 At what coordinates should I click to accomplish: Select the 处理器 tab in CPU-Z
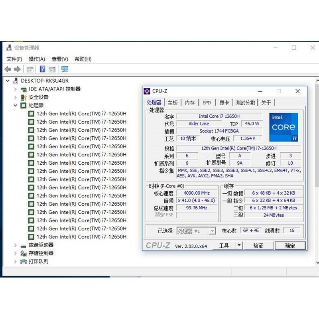154,102
